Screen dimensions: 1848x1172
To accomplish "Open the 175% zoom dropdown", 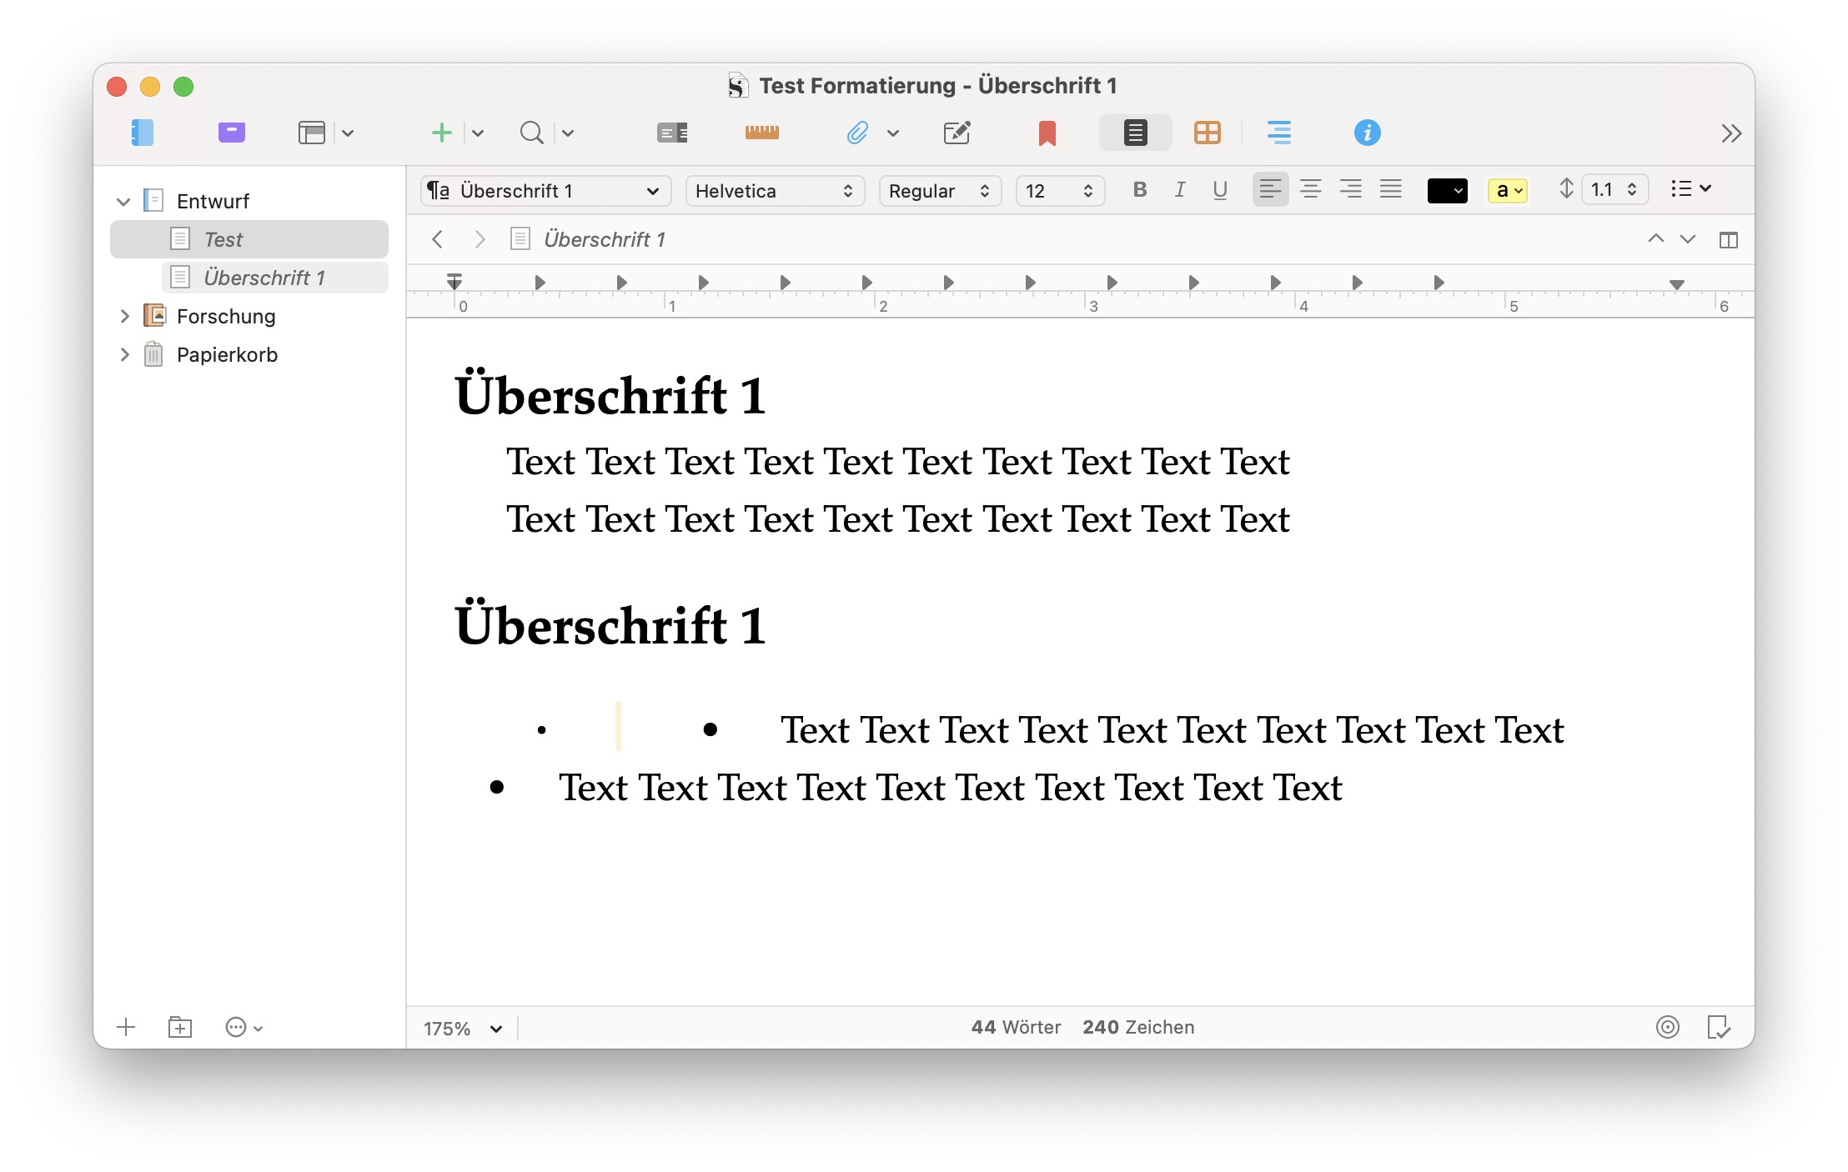I will (463, 1029).
